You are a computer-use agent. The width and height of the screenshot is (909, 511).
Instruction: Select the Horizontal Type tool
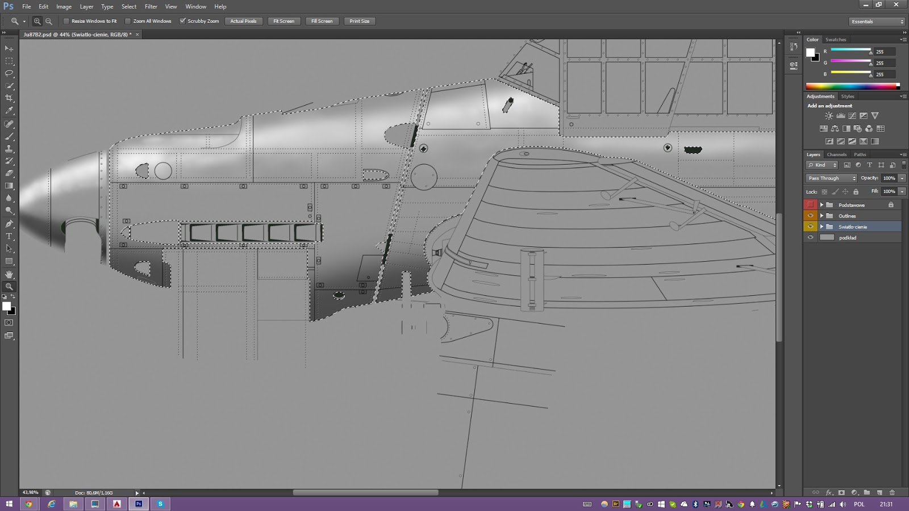pos(9,236)
